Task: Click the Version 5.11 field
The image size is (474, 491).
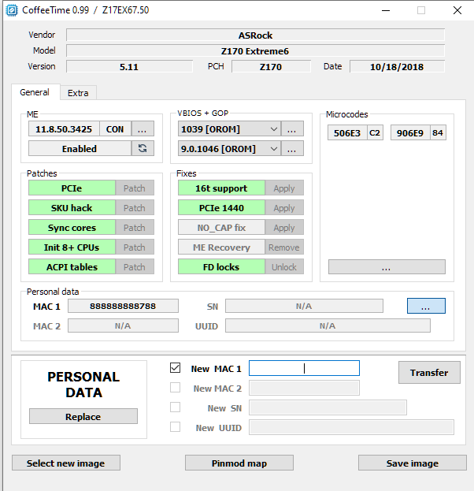Action: (129, 66)
